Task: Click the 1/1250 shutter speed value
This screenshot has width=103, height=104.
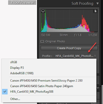Action: [x=93, y=35]
